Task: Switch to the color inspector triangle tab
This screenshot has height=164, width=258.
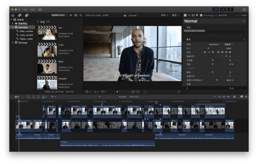Action: click(x=197, y=15)
